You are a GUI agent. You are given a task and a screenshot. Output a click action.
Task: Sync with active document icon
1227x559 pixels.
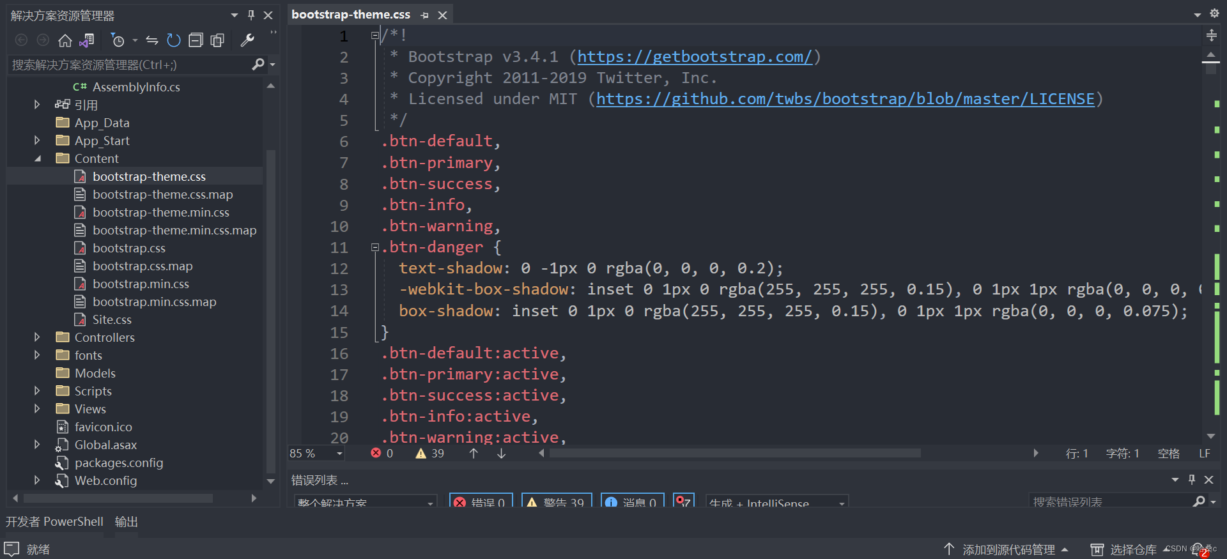click(x=152, y=41)
